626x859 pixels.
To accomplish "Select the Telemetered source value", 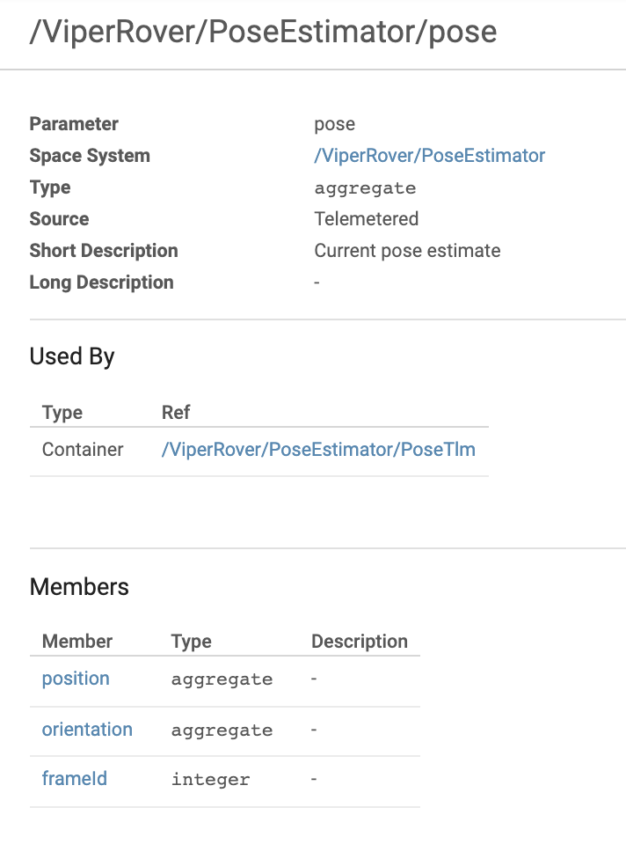I will tap(366, 218).
